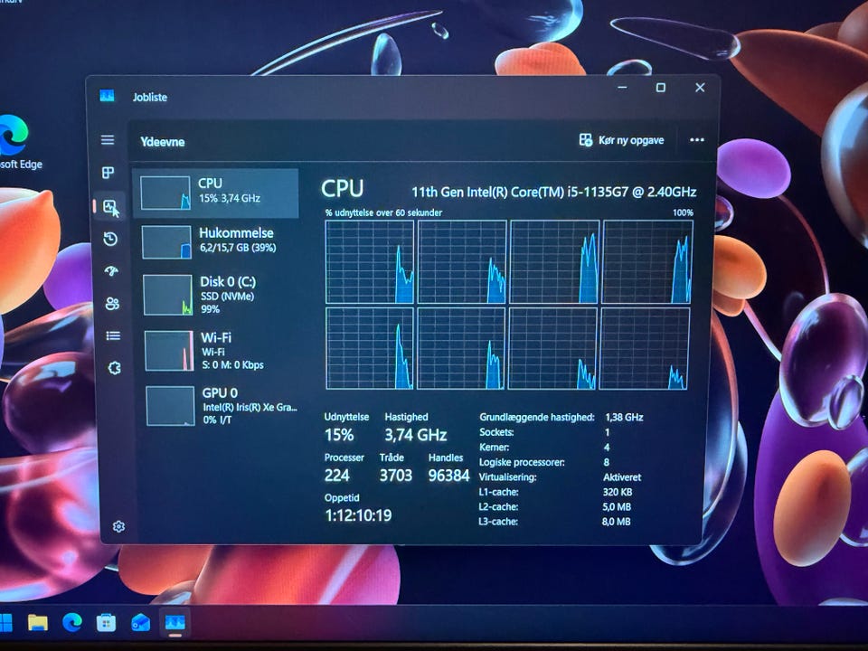
Task: Click the Ydeevne page heading
Action: pyautogui.click(x=162, y=142)
